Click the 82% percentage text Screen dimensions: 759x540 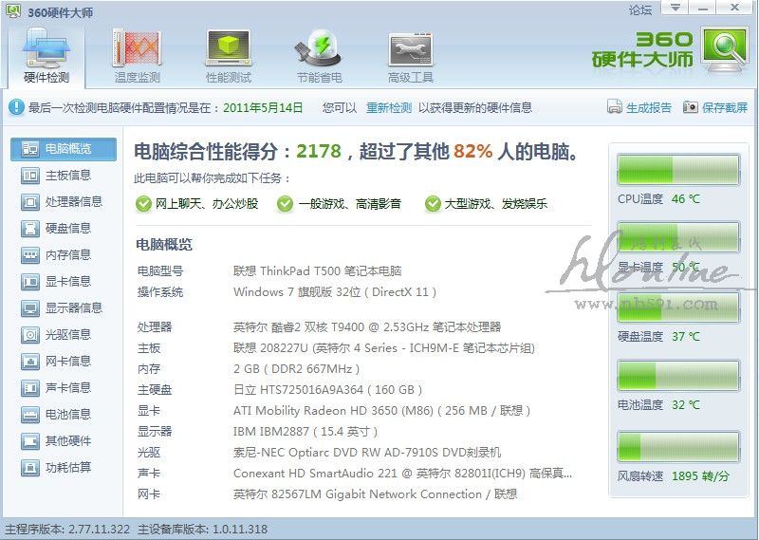click(x=472, y=151)
